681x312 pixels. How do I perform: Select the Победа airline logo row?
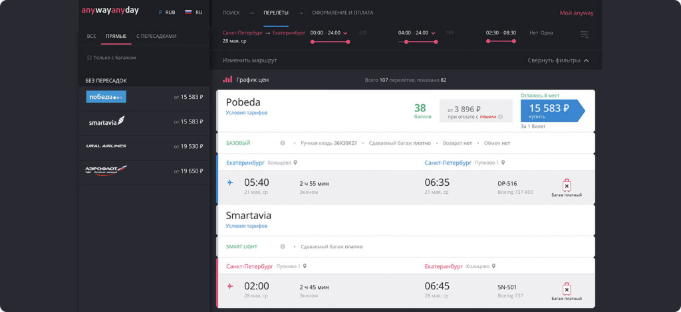(x=144, y=97)
